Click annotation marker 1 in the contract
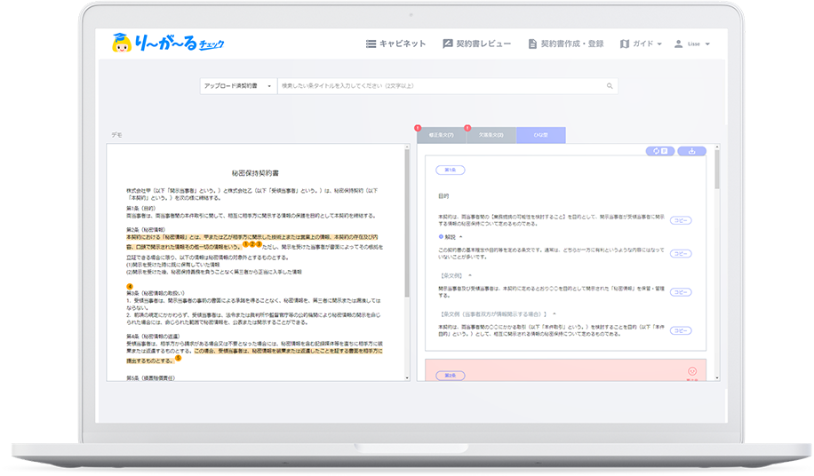Screen dimensions: 814x476 pyautogui.click(x=246, y=244)
